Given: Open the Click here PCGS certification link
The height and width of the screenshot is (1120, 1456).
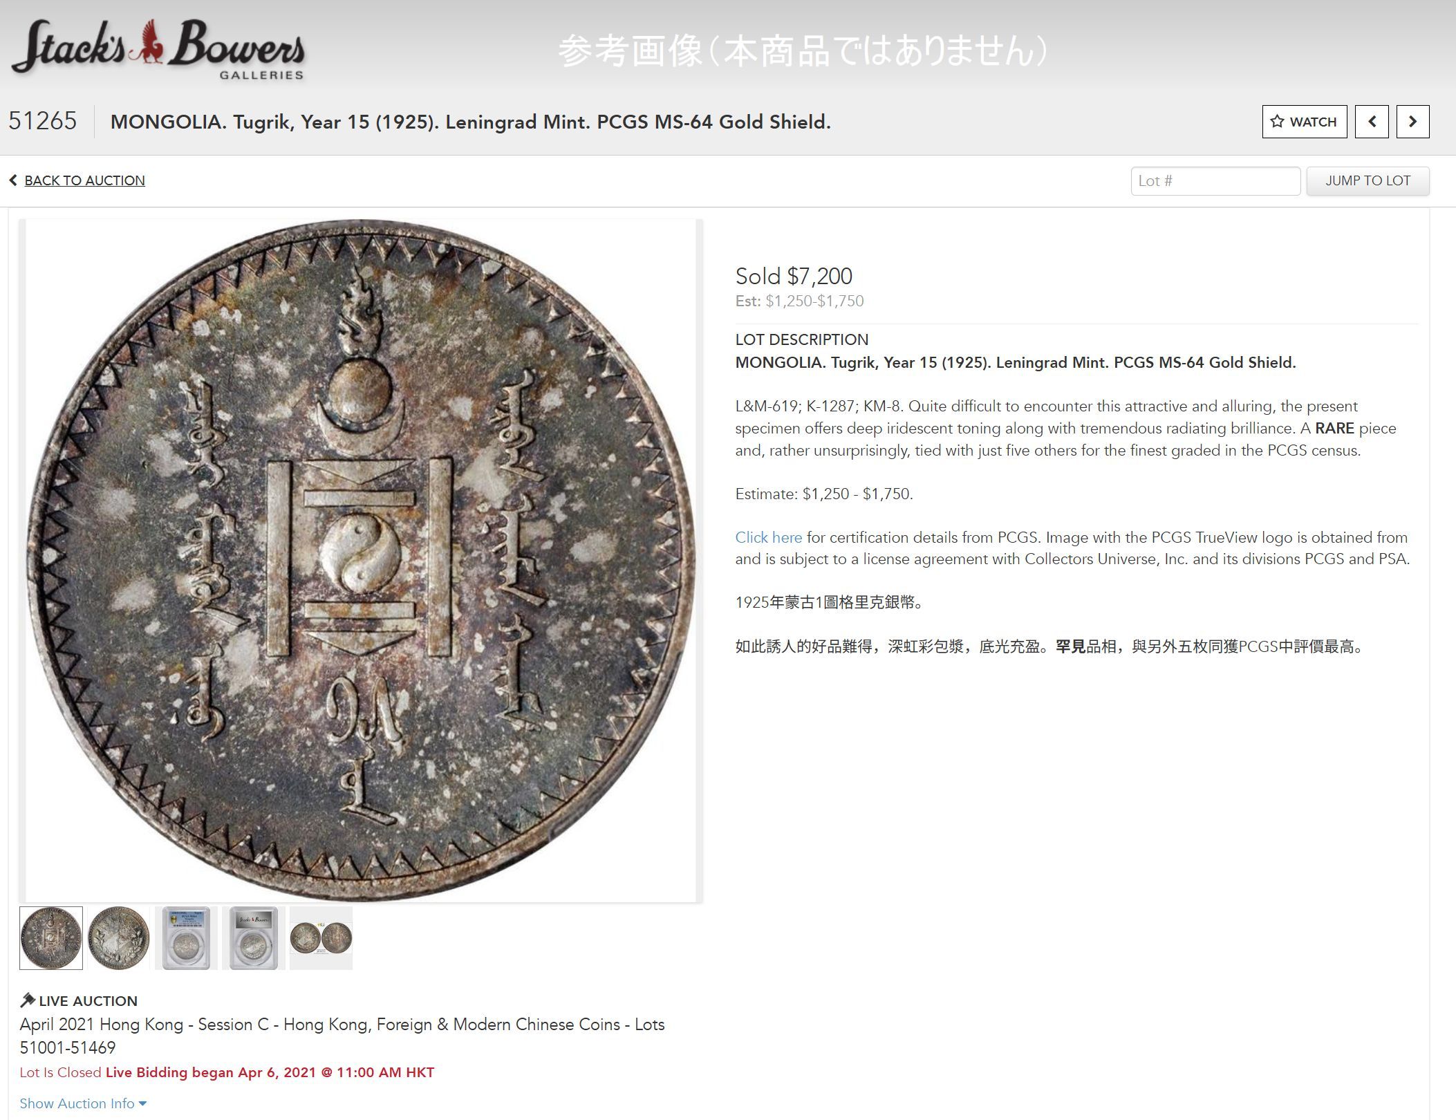Looking at the screenshot, I should coord(768,537).
